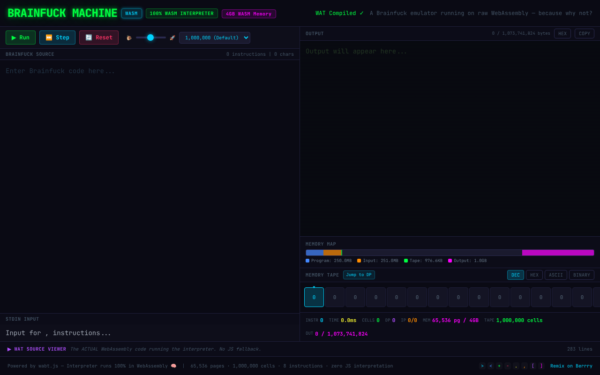
Task: Toggle HEX output mode
Action: 562,34
